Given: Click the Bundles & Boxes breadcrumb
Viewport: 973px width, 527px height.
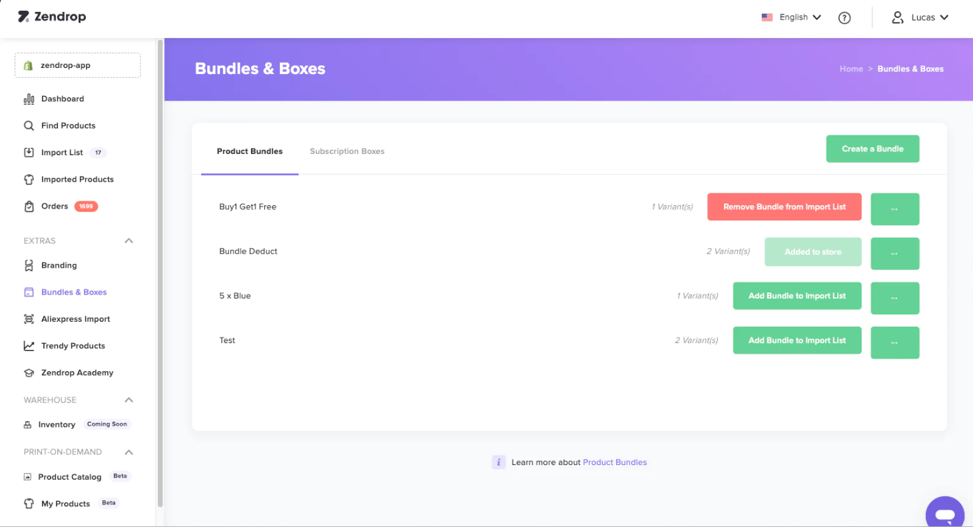Looking at the screenshot, I should coord(910,69).
